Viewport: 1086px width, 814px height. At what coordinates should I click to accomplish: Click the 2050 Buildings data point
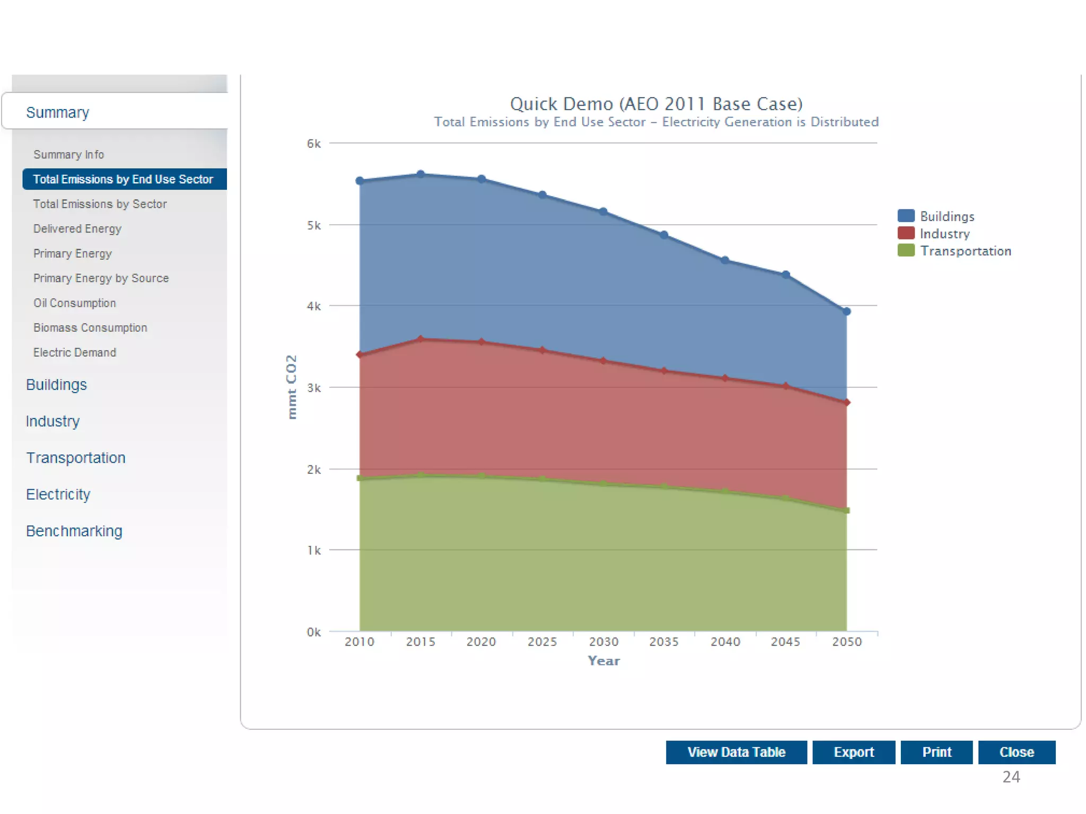[846, 312]
